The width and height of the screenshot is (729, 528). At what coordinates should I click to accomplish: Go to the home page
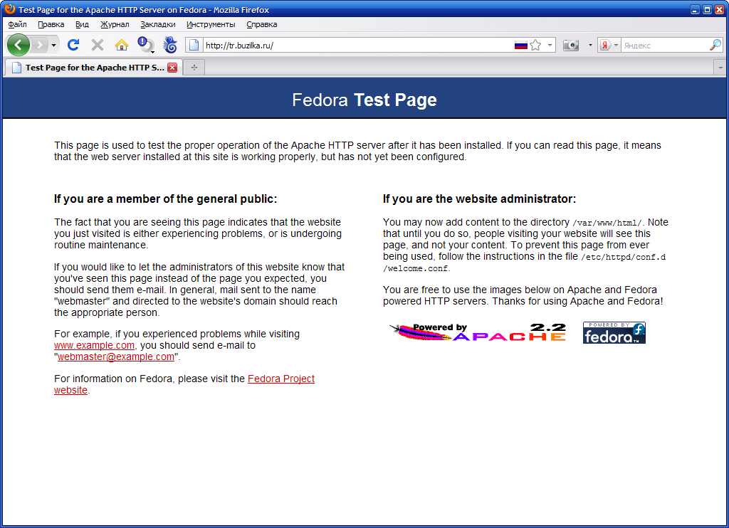[121, 45]
